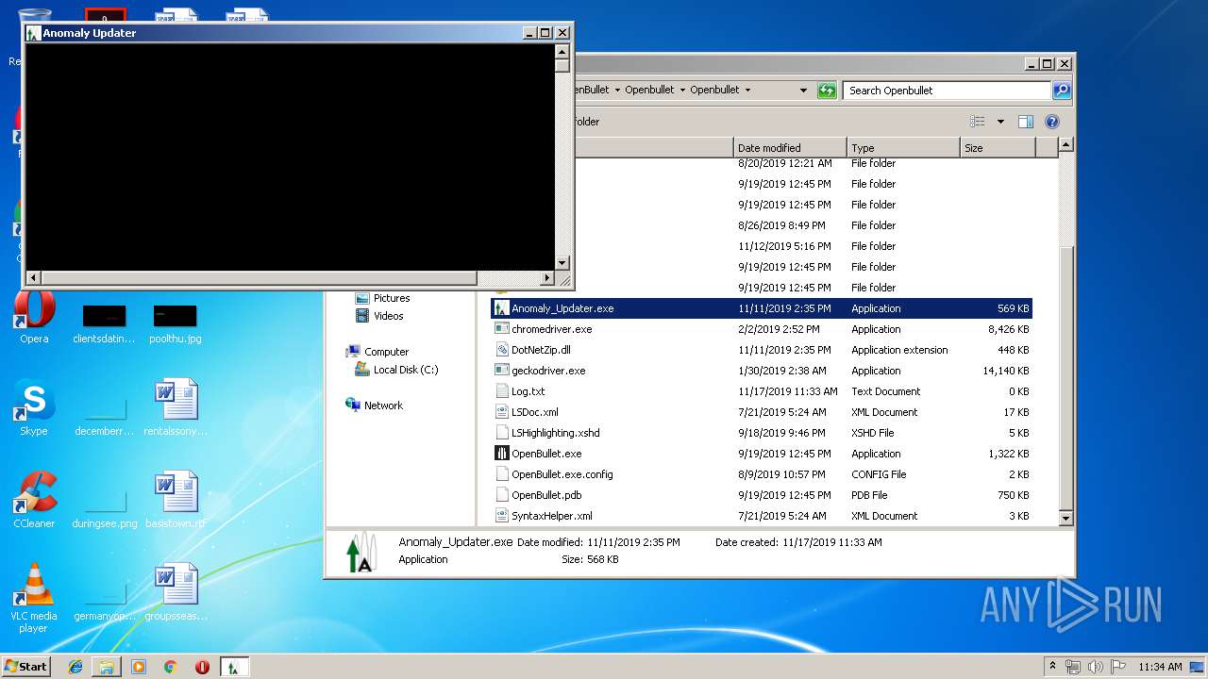Select Anomaly_Updater.exe file icon in list
This screenshot has width=1208, height=679.
tap(502, 308)
